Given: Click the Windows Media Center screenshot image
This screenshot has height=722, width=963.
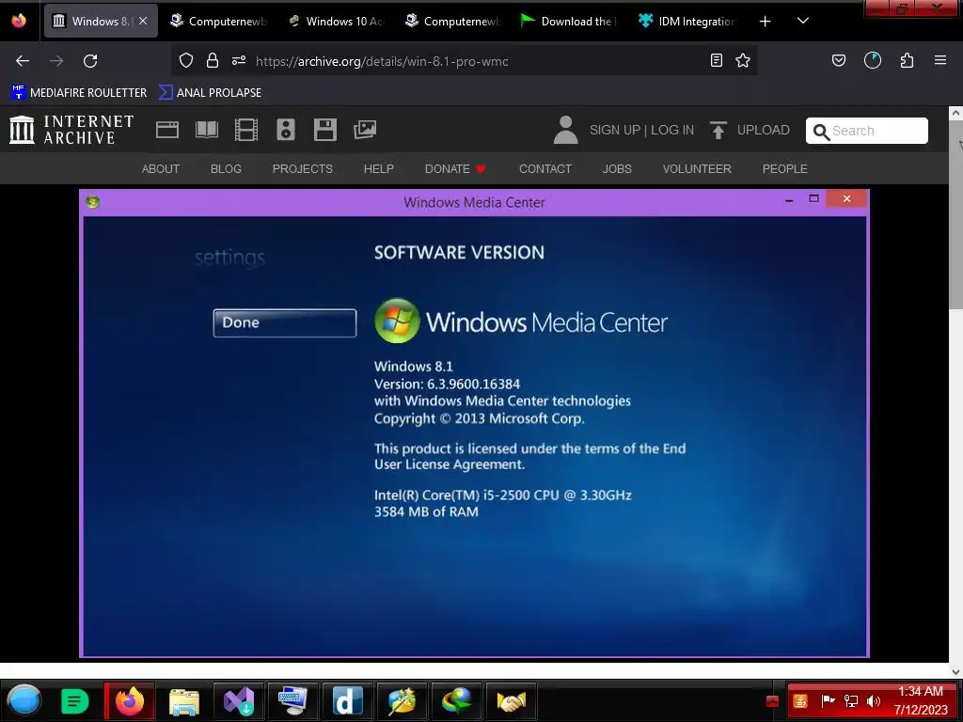Looking at the screenshot, I should pos(474,424).
